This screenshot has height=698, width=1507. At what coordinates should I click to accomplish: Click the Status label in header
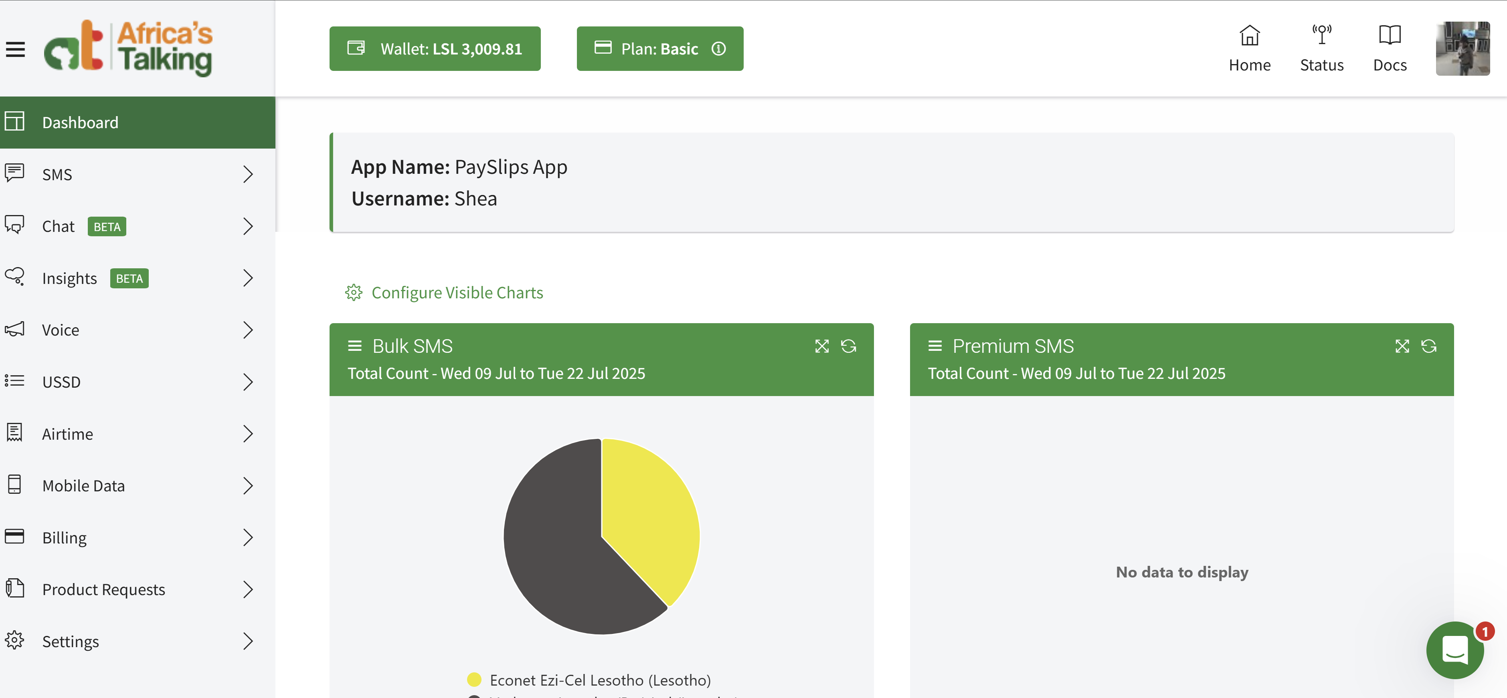pyautogui.click(x=1321, y=65)
